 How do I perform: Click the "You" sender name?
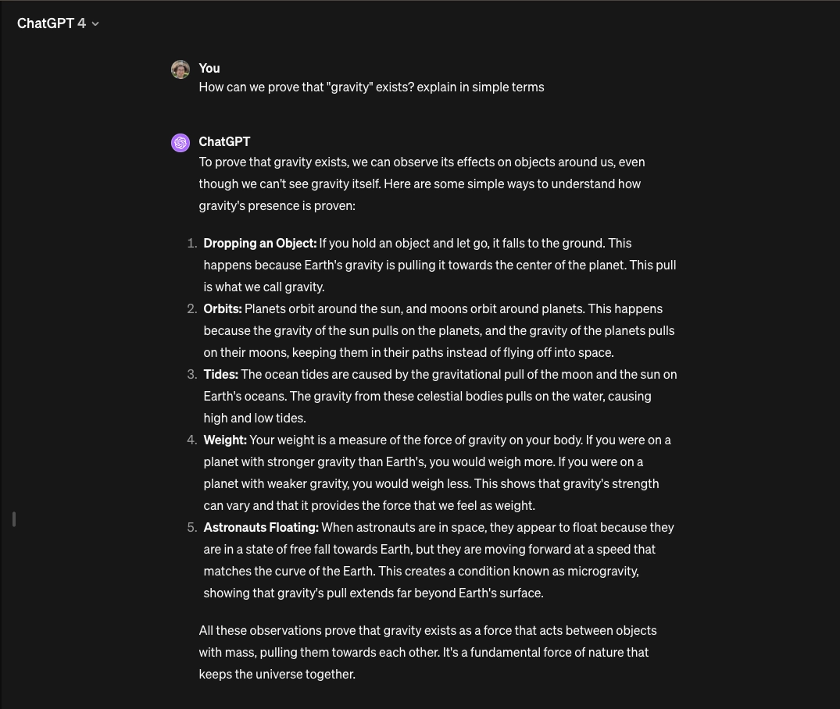(209, 68)
